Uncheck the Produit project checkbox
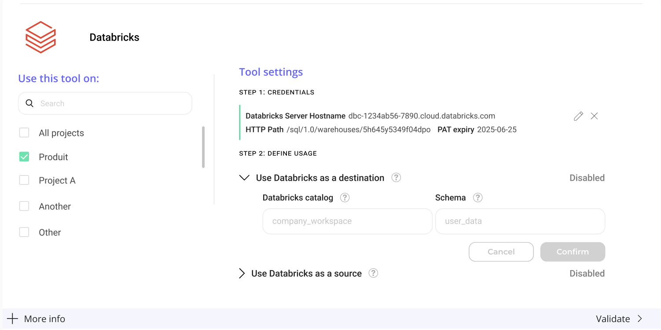 tap(24, 157)
